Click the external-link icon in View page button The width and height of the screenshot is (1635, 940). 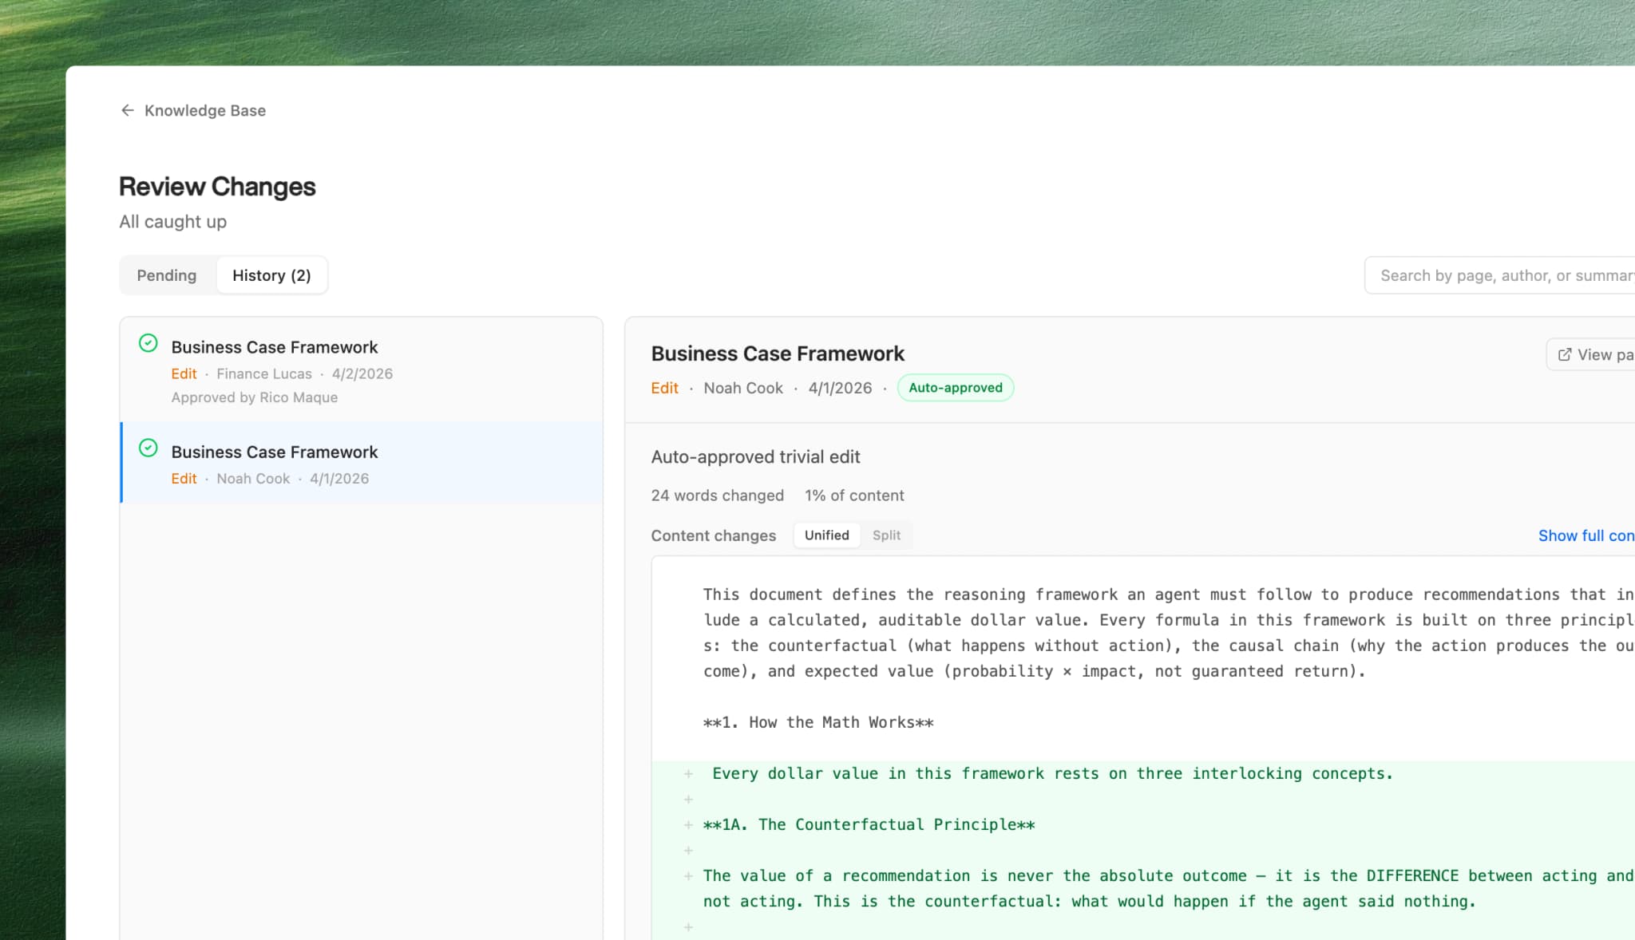click(1566, 353)
